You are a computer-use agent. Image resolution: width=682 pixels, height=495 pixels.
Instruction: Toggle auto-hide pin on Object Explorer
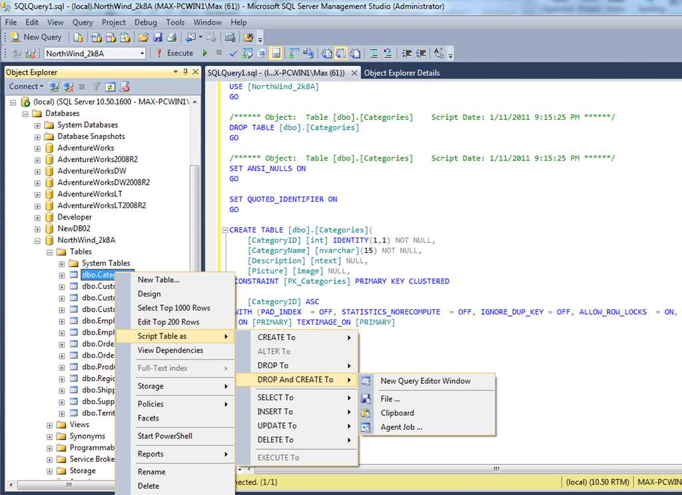(x=186, y=72)
